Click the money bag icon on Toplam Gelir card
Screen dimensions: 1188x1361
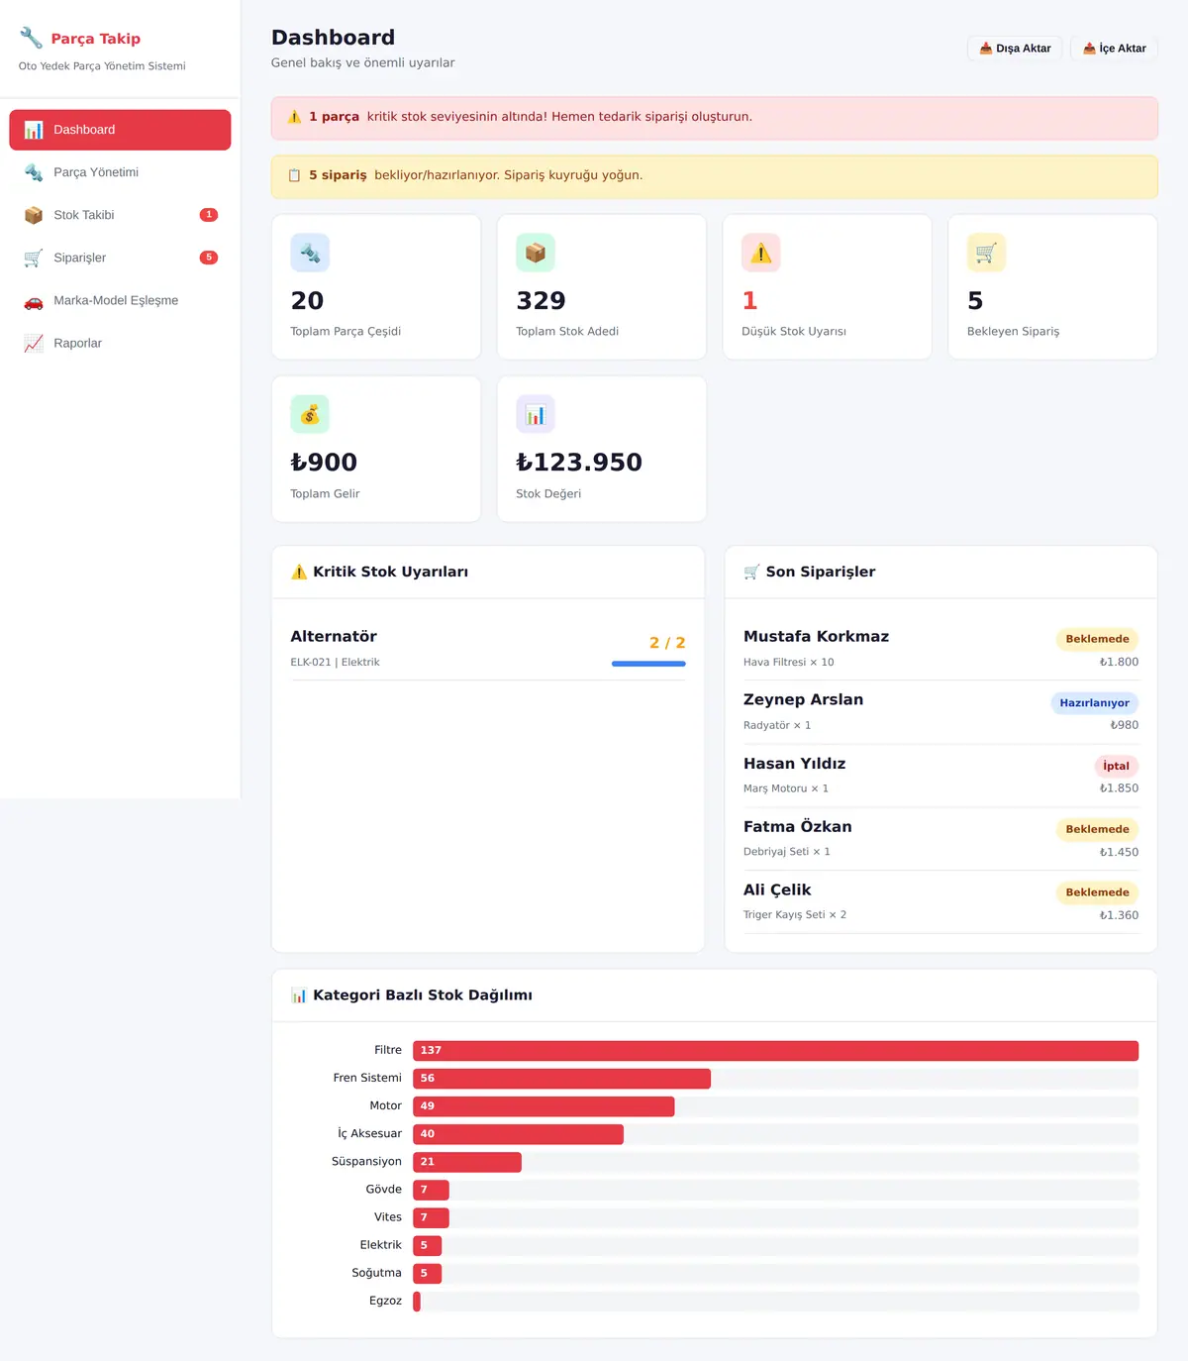pyautogui.click(x=310, y=414)
